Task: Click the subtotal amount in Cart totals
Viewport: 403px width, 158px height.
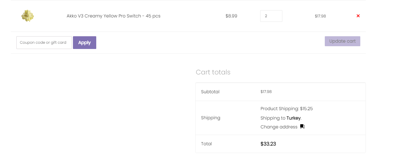Action: tap(266, 92)
